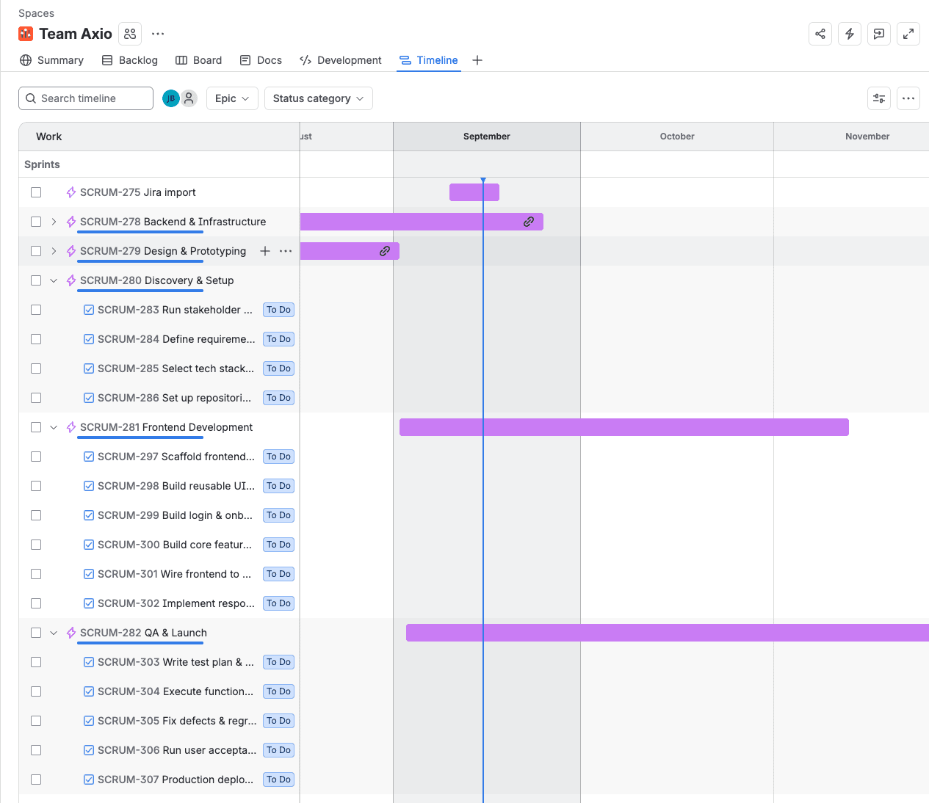
Task: Collapse the SCRUM-280 Discovery & Setup epic
Action: point(54,280)
